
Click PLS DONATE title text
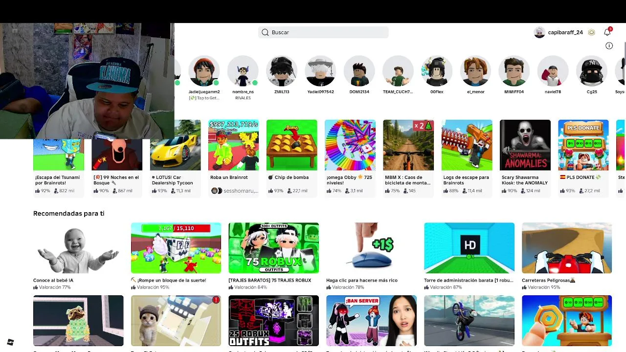point(580,177)
